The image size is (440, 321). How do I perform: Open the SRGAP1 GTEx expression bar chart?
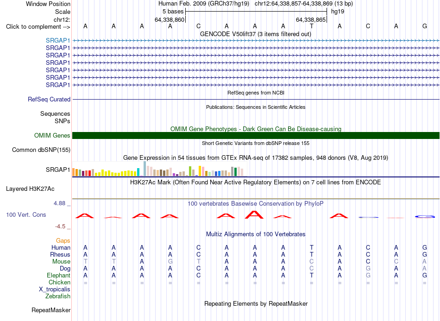[159, 169]
